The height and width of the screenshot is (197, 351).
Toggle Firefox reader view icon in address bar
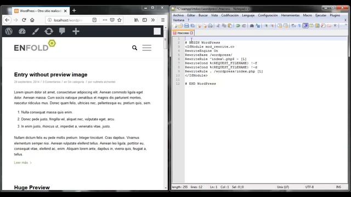94,20
